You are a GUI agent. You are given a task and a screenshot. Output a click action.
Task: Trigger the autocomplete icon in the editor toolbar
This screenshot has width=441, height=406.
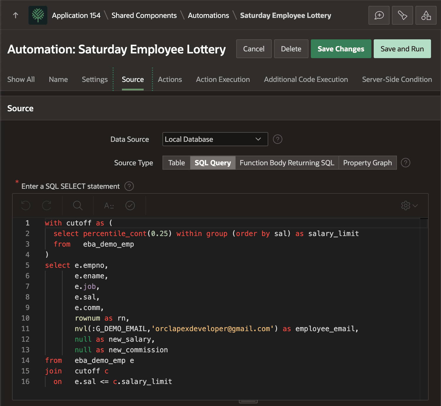pyautogui.click(x=109, y=205)
